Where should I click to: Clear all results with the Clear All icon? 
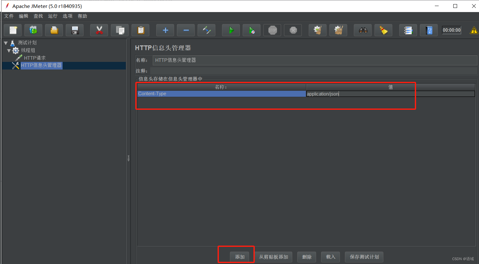[x=338, y=30]
